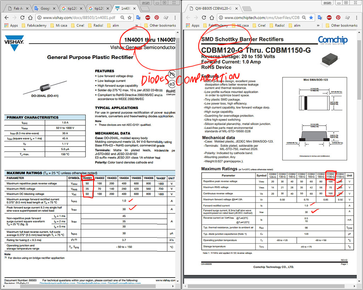The width and height of the screenshot is (363, 290).
Task: Go back in the Vishay browser window
Action: [x=6, y=18]
